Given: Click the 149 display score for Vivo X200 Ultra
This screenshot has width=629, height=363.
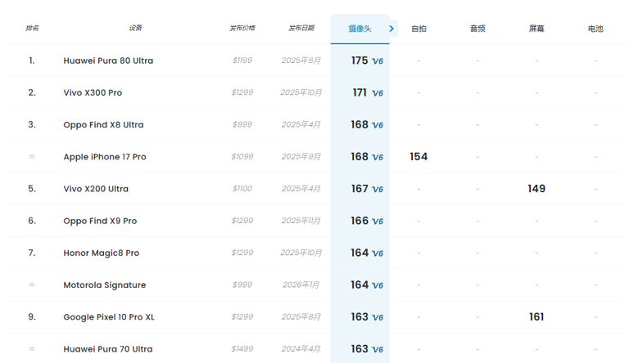Looking at the screenshot, I should (x=536, y=189).
